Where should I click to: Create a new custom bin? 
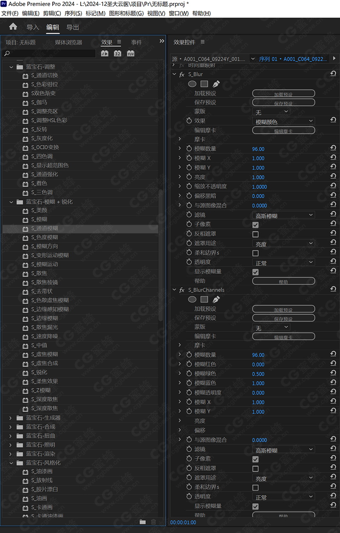(x=142, y=522)
